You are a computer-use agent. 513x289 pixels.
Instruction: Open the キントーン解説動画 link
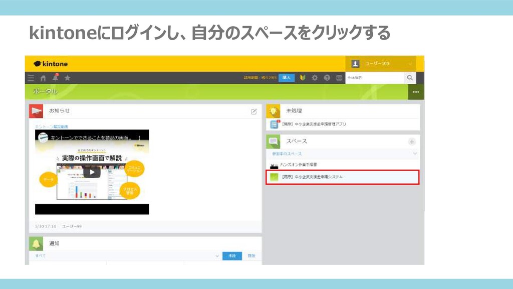coord(52,126)
